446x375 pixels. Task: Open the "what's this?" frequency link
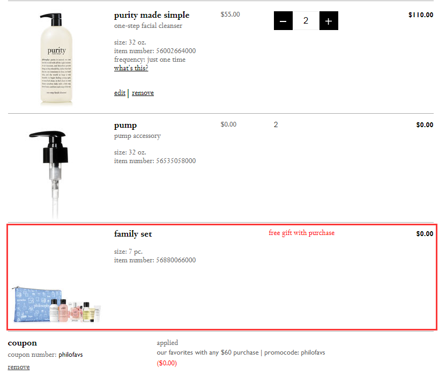click(131, 68)
